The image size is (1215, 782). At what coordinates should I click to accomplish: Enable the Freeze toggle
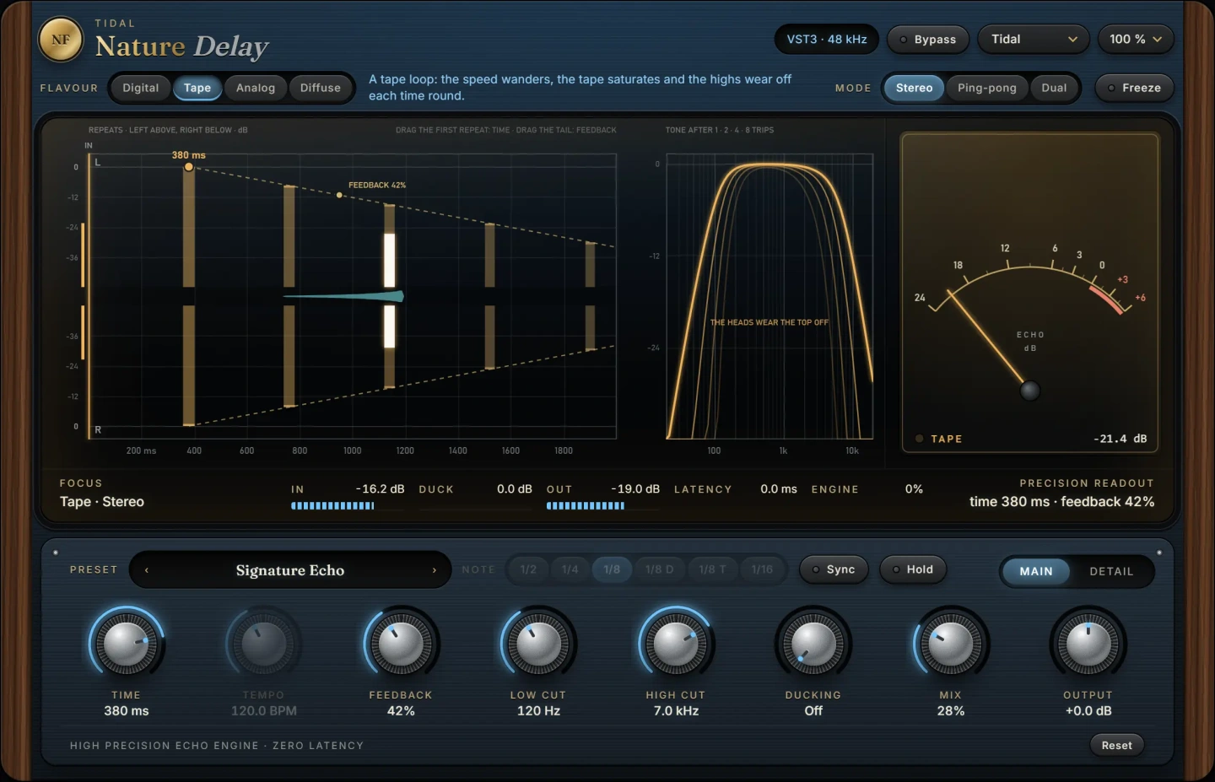pos(1134,88)
